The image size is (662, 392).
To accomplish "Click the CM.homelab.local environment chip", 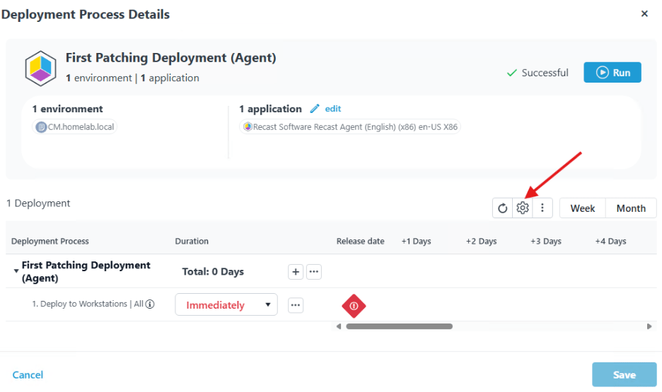I will pos(75,127).
